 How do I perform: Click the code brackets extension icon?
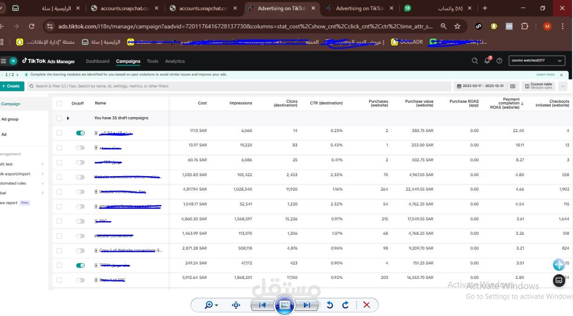(x=509, y=26)
